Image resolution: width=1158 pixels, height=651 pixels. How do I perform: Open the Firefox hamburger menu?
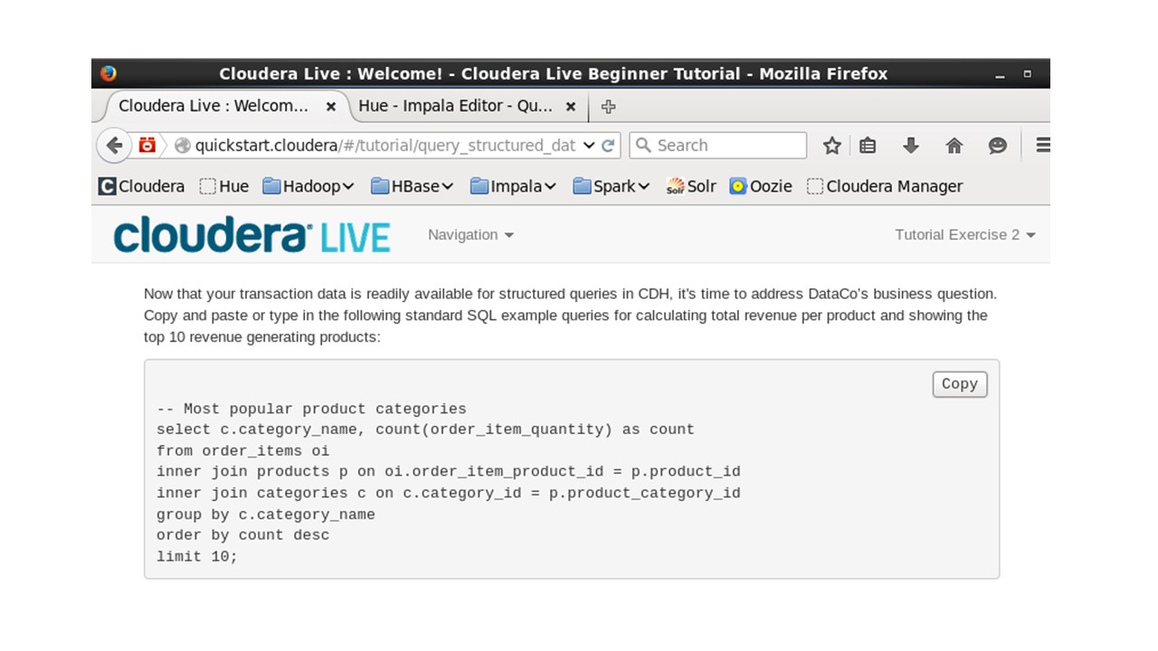tap(1042, 146)
